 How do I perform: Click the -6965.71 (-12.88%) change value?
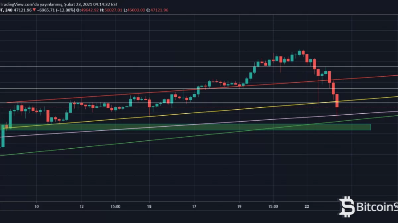56,10
